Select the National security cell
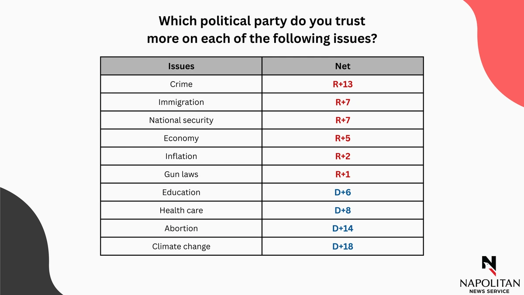This screenshot has height=295, width=524. point(181,120)
